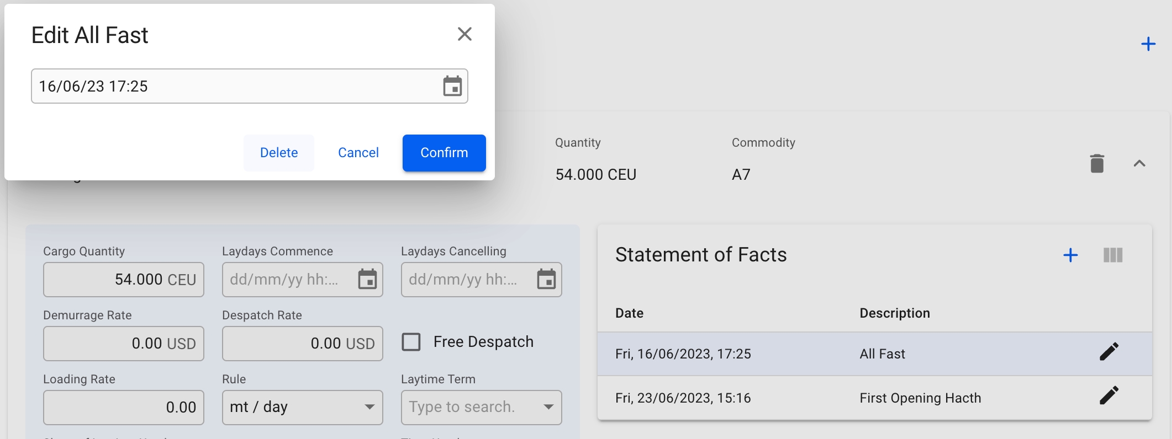Add a new Statement of Facts entry
This screenshot has width=1172, height=439.
point(1070,255)
